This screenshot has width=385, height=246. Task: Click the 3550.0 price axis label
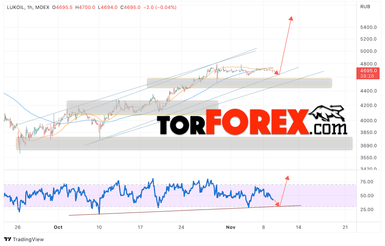[368, 158]
